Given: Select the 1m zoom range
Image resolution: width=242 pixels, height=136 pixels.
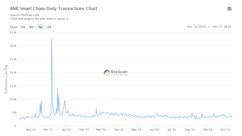Looking at the screenshot, I should tap(23, 27).
